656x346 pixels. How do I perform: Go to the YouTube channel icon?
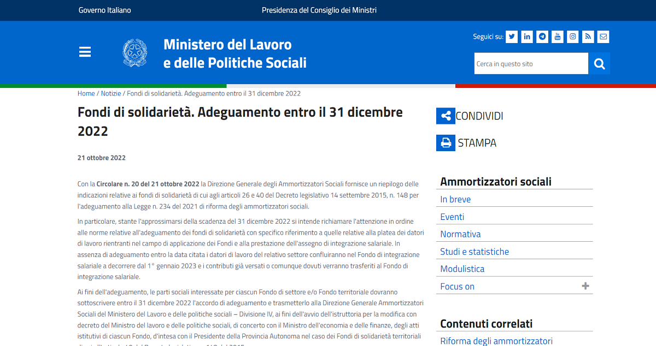point(558,37)
